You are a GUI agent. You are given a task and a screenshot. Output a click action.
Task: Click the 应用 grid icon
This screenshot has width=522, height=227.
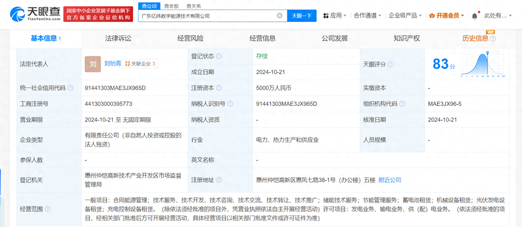326,16
